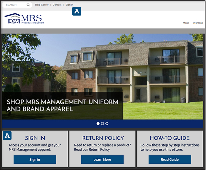The height and width of the screenshot is (170, 206).
Task: Click Sign In link in top bar
Action: coord(69,5)
